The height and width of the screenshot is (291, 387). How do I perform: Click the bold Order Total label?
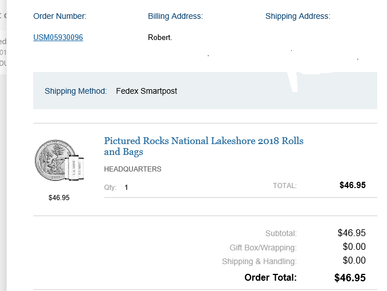271,278
